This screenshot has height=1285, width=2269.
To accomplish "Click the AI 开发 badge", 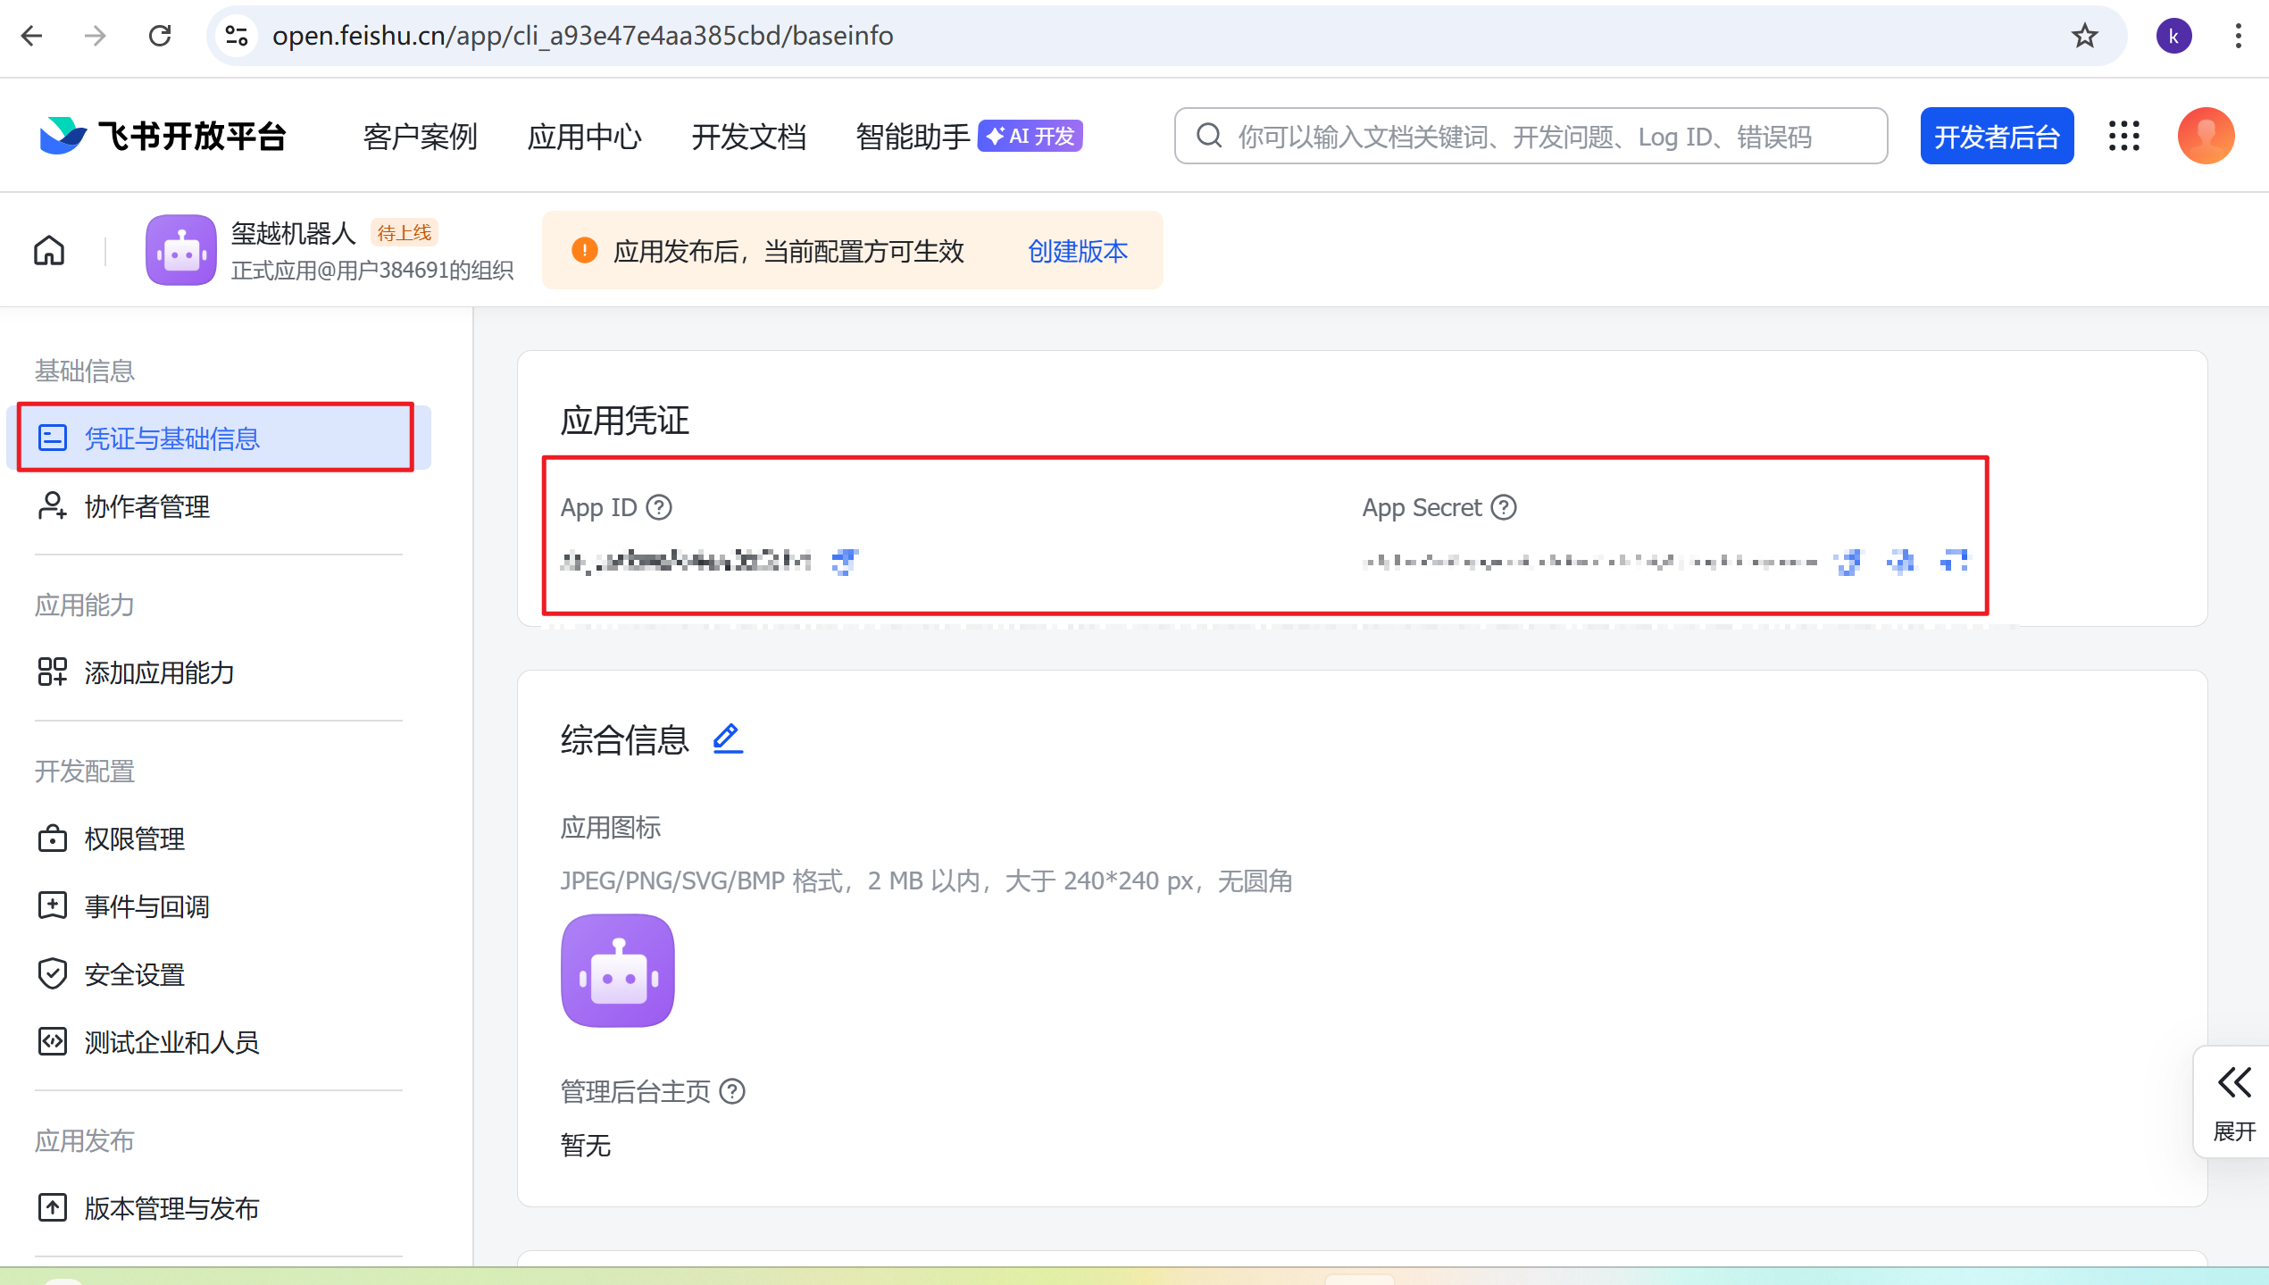I will [1030, 136].
